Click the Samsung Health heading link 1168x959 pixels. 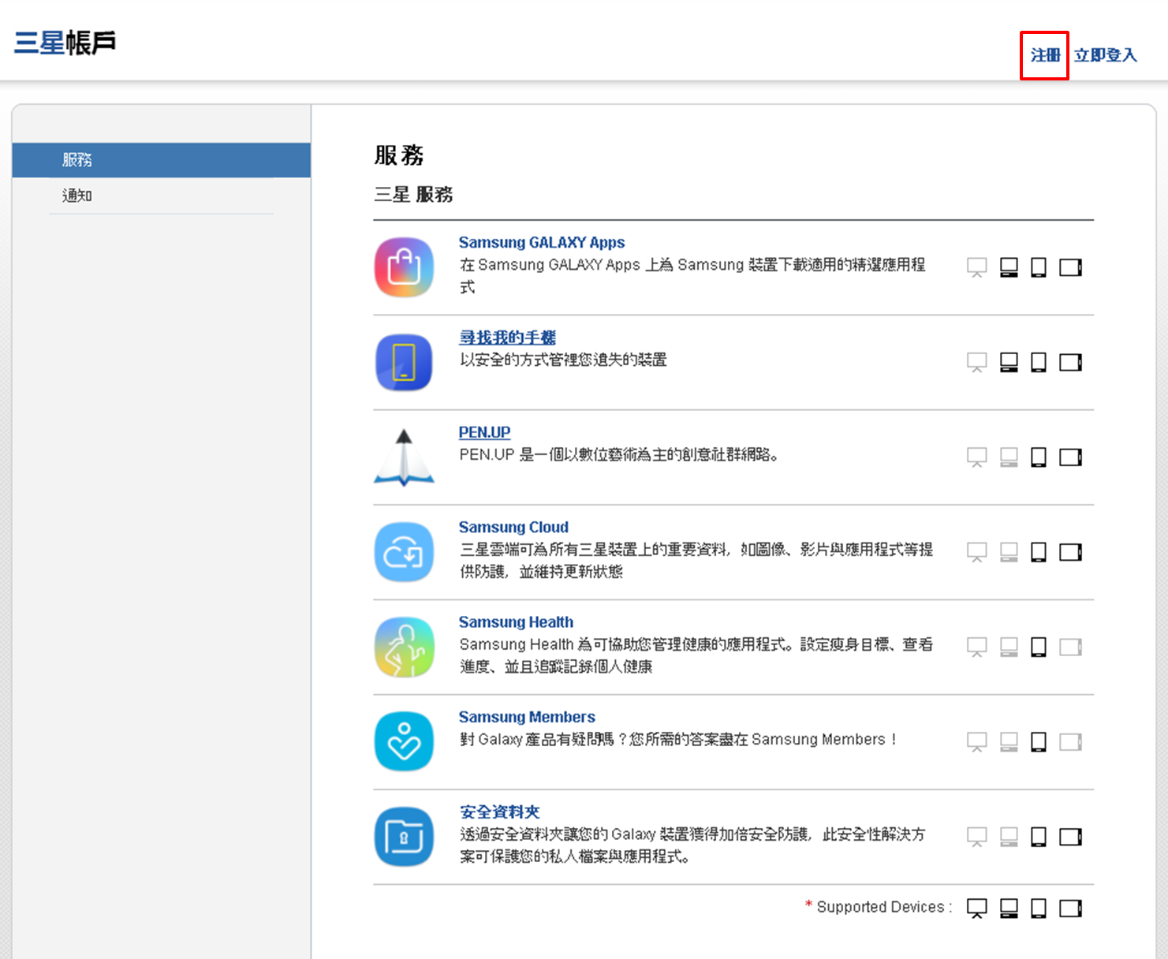(x=516, y=621)
